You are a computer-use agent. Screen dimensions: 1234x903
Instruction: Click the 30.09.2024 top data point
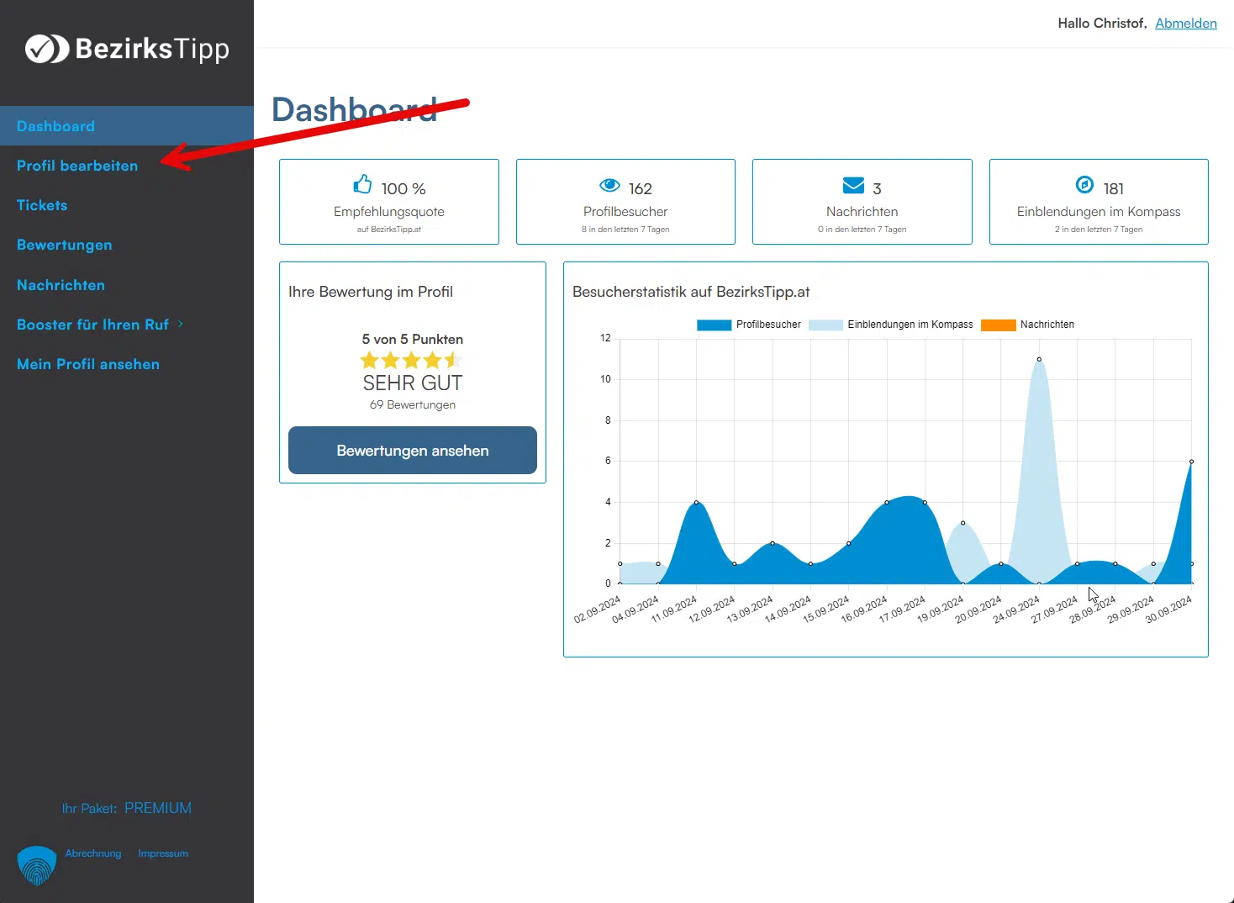pos(1191,462)
